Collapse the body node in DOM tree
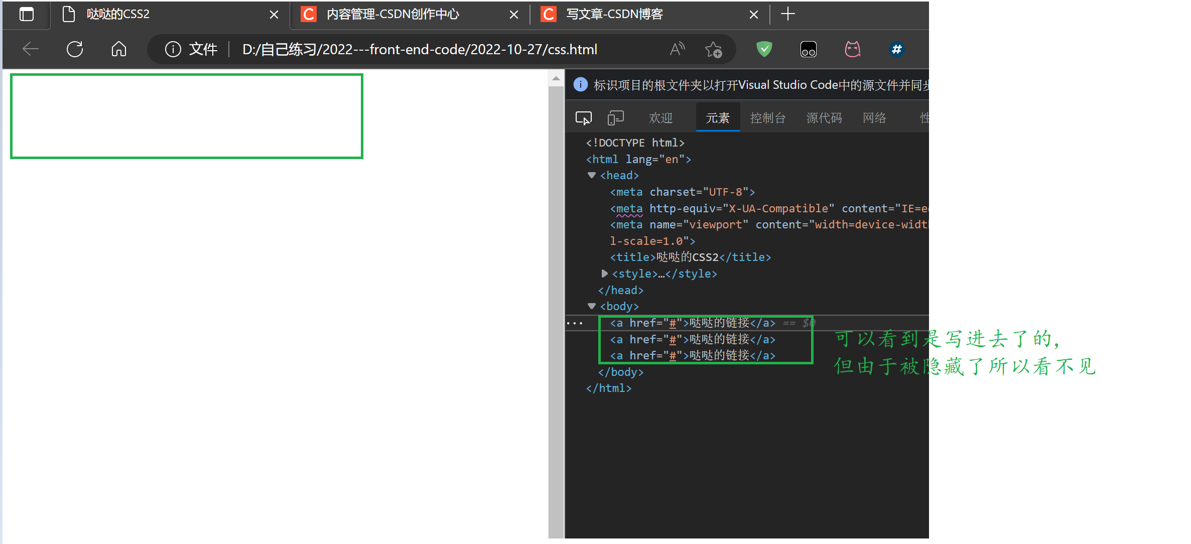Viewport: 1191px width, 544px height. (x=592, y=306)
